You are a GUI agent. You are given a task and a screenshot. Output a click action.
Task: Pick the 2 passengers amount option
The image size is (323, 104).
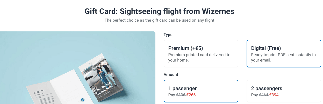point(284,91)
